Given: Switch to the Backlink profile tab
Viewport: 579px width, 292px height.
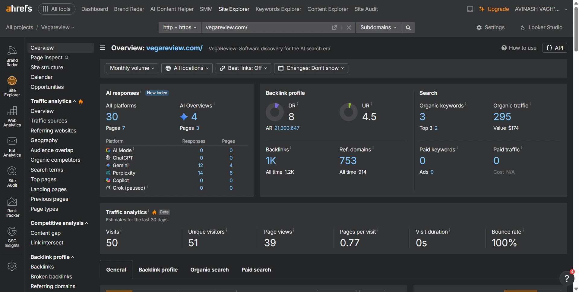Looking at the screenshot, I should click(158, 270).
